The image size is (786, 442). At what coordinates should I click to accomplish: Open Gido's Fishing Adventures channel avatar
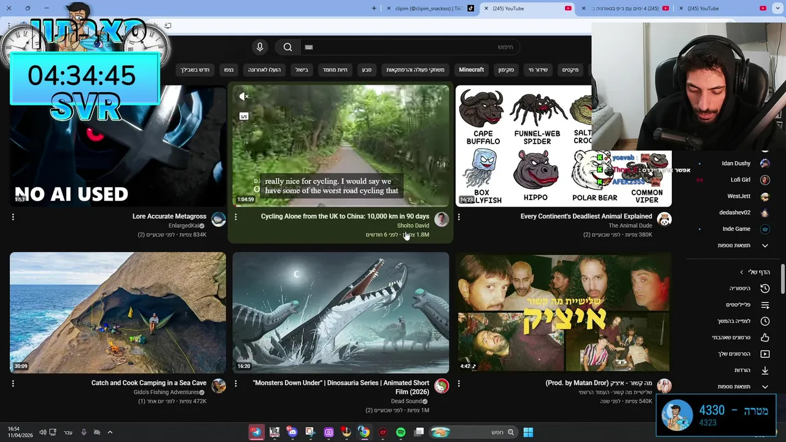coord(219,386)
